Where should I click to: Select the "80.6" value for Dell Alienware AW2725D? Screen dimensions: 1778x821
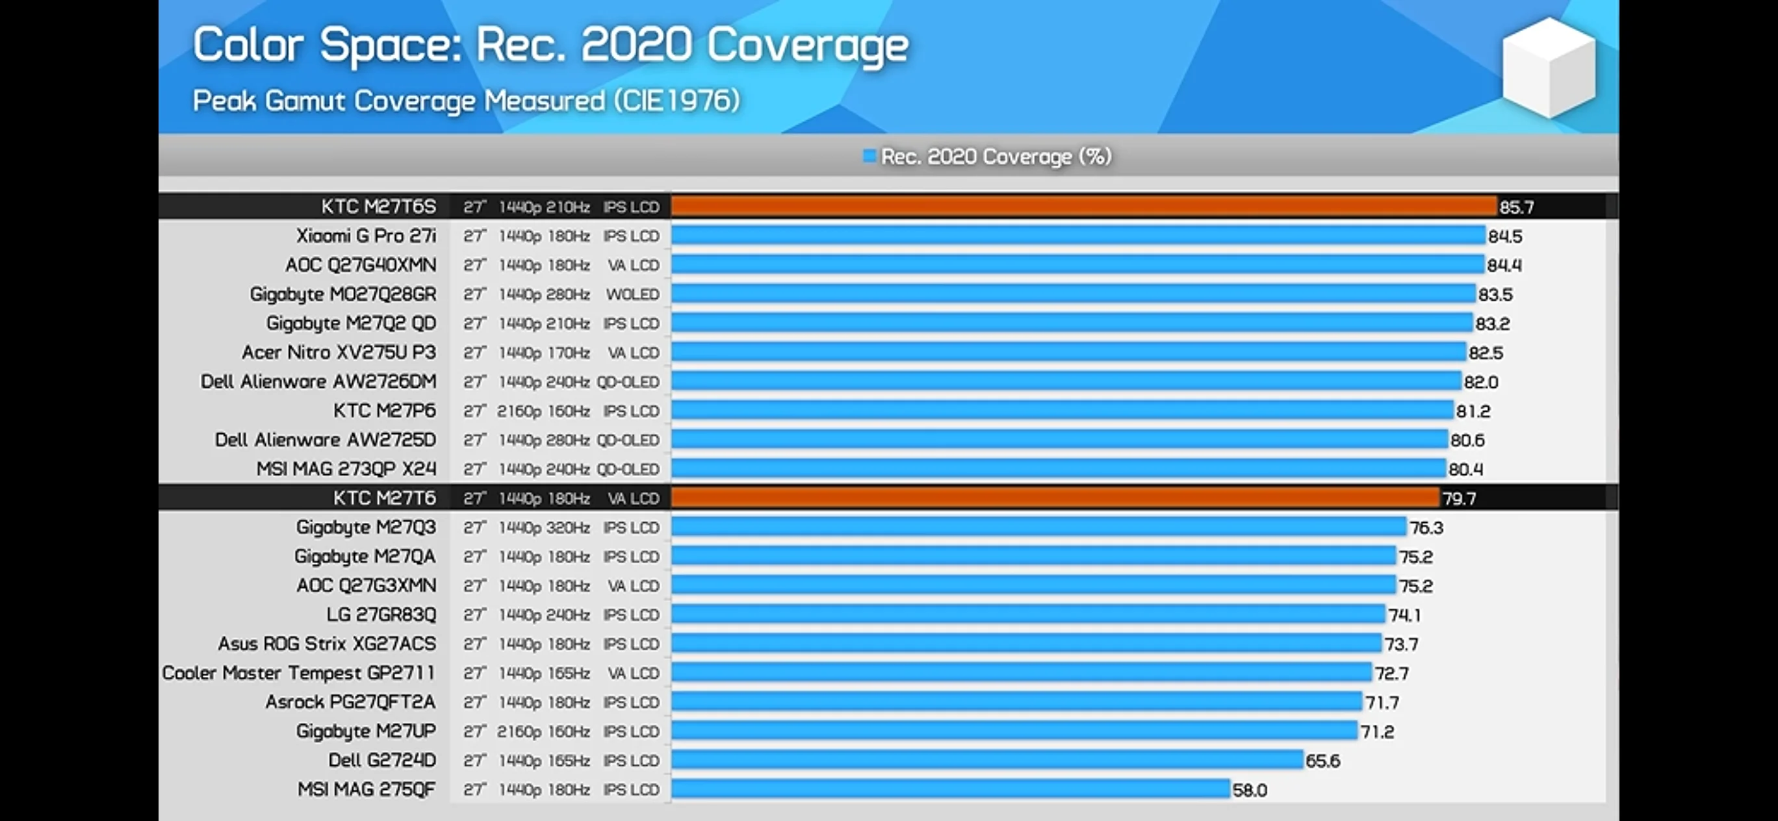pyautogui.click(x=1467, y=440)
